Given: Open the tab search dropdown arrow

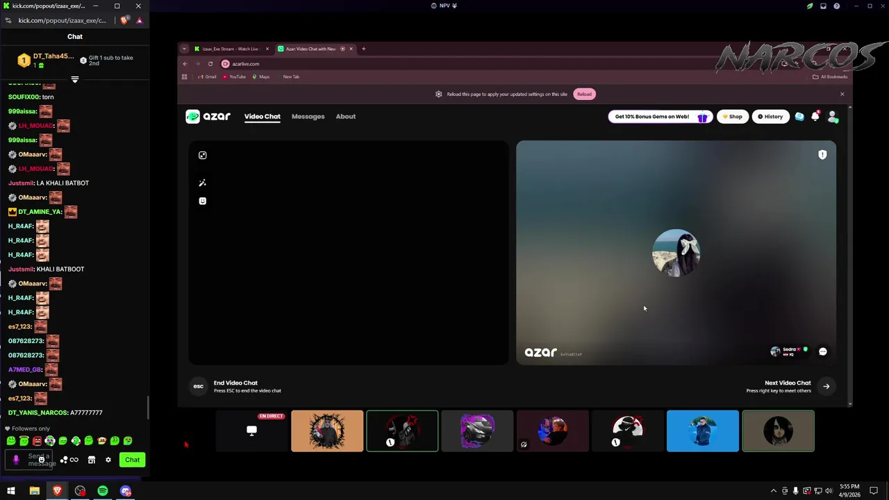Looking at the screenshot, I should [184, 49].
